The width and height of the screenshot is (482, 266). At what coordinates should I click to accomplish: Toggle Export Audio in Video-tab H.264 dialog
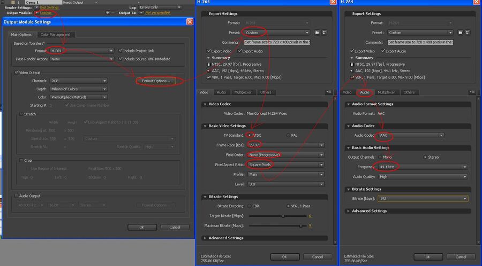240,51
